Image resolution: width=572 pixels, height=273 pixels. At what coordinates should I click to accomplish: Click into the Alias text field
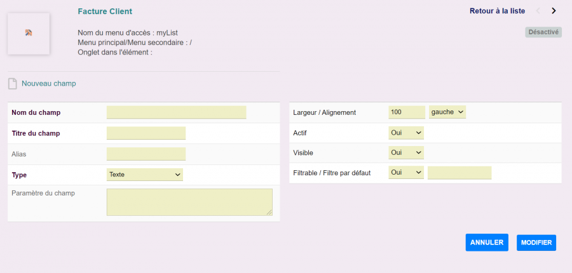click(146, 154)
